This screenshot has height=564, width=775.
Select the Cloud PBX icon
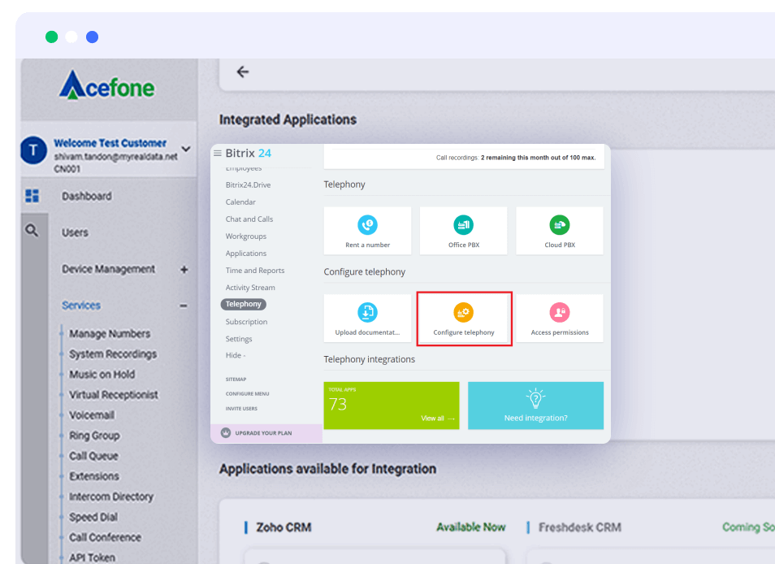pyautogui.click(x=559, y=225)
